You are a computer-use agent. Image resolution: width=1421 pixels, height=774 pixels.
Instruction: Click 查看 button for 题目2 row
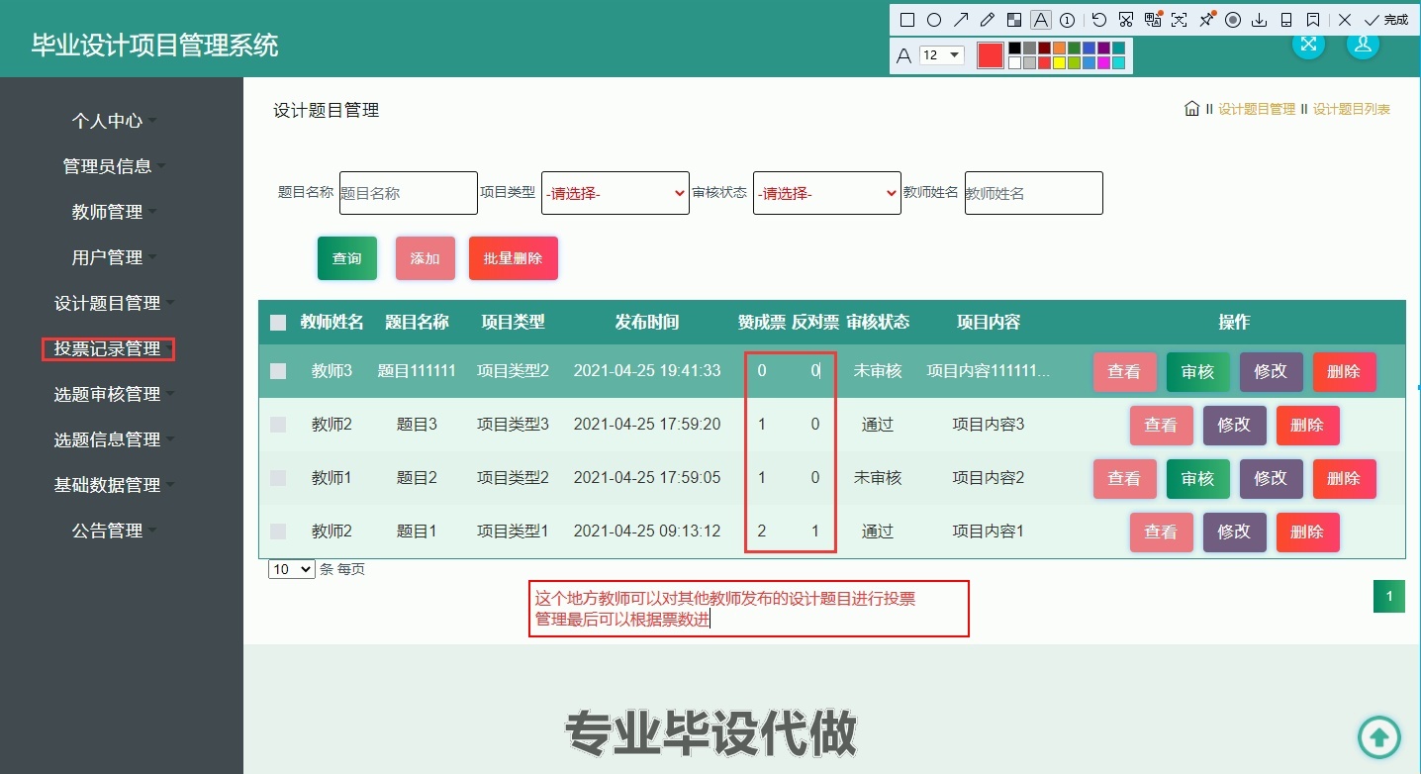click(x=1124, y=479)
